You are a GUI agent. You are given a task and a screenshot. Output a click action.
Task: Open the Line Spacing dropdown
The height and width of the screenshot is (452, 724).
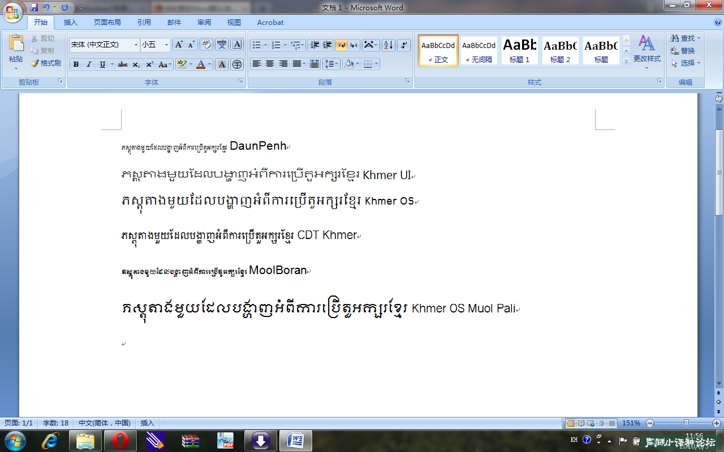[332, 64]
